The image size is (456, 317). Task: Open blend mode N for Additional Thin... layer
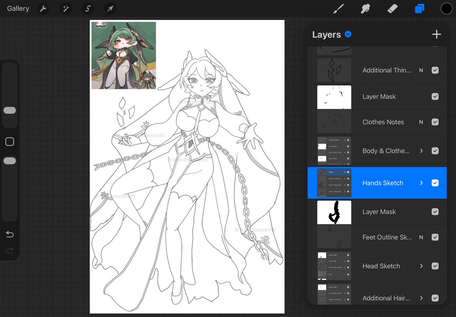(421, 70)
